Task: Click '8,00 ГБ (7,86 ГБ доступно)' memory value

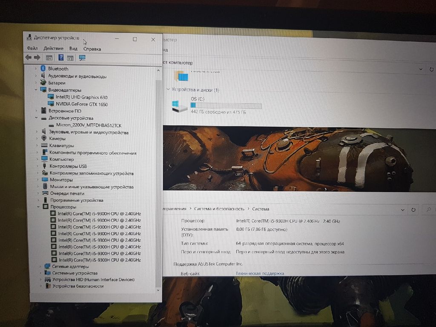Action: (x=261, y=229)
